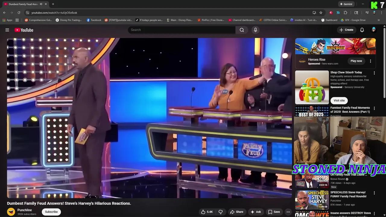Open 'Funniest Family Feud Moments of 2025' title
The height and width of the screenshot is (217, 386).
click(x=350, y=110)
